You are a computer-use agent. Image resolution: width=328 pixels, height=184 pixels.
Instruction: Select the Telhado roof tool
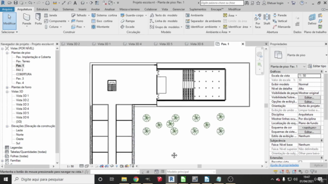[x=79, y=15]
